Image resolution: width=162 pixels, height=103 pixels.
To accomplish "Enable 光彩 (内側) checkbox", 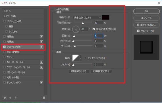I will tap(5, 52).
